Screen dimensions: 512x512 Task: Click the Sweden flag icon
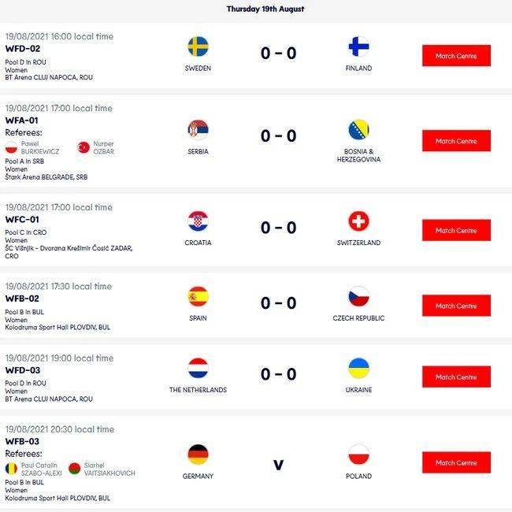tap(198, 46)
